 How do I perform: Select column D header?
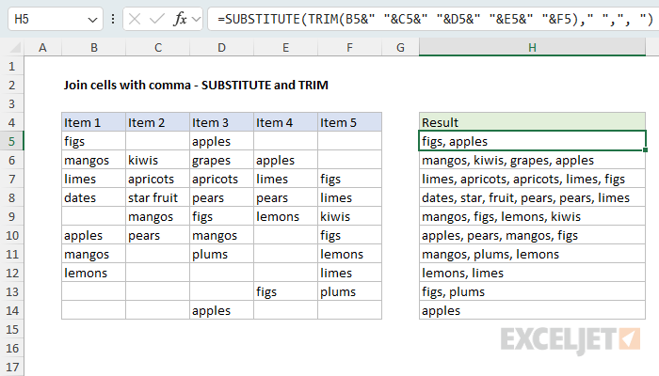pyautogui.click(x=221, y=47)
